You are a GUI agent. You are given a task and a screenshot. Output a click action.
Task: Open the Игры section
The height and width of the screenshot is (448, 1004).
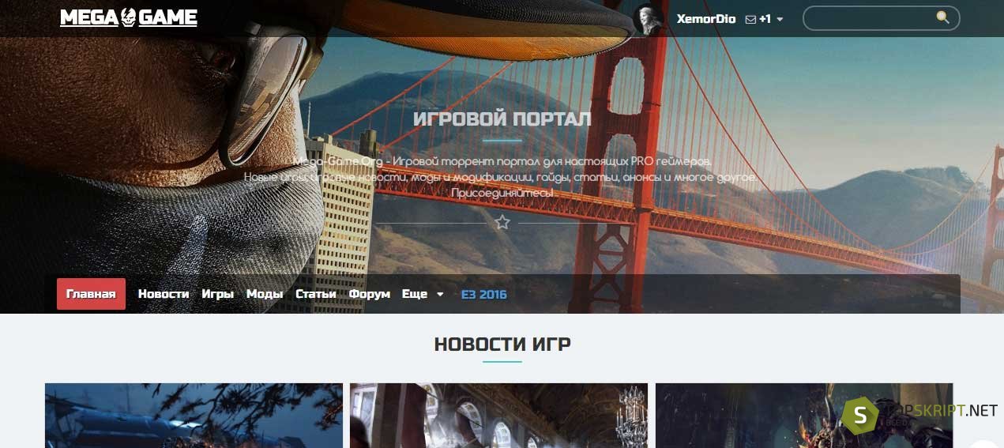217,294
